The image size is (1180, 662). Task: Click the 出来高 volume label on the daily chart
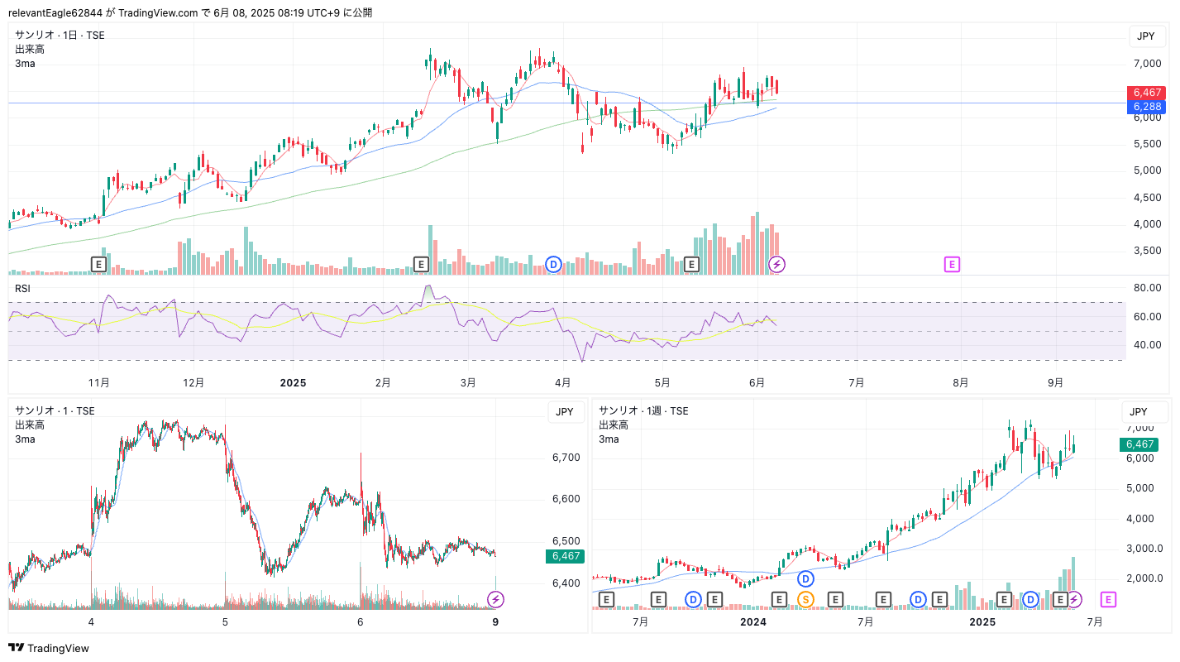30,49
